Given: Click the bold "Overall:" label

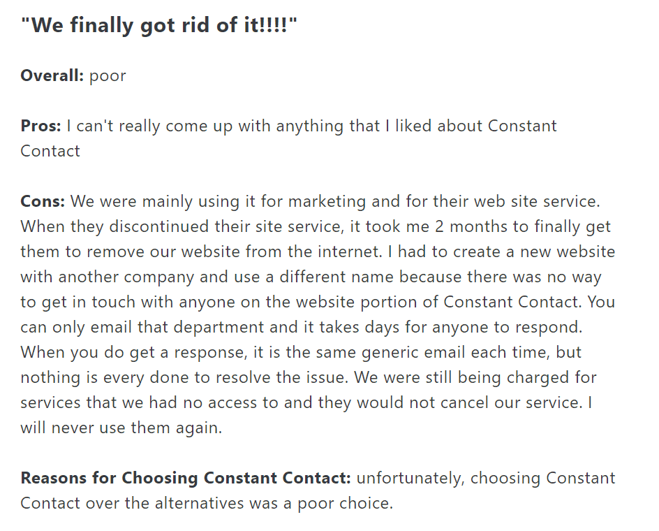Looking at the screenshot, I should [52, 75].
